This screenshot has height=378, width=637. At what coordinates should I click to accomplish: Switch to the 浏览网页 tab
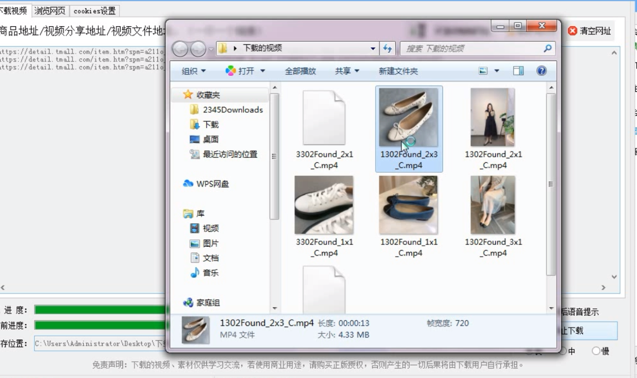[51, 11]
